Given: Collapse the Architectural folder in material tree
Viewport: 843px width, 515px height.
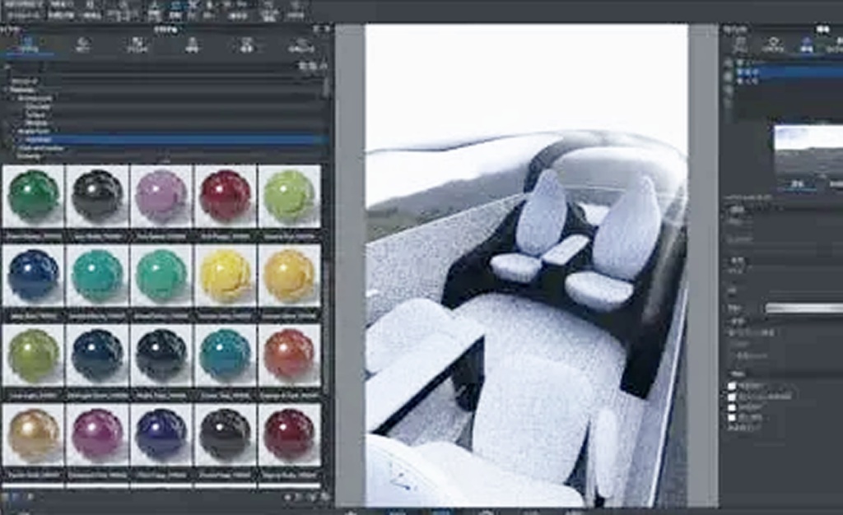Looking at the screenshot, I should click(x=13, y=98).
